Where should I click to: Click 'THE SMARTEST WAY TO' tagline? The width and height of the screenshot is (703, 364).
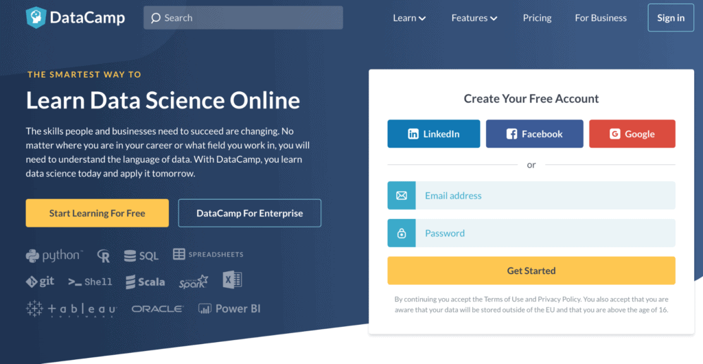(84, 74)
